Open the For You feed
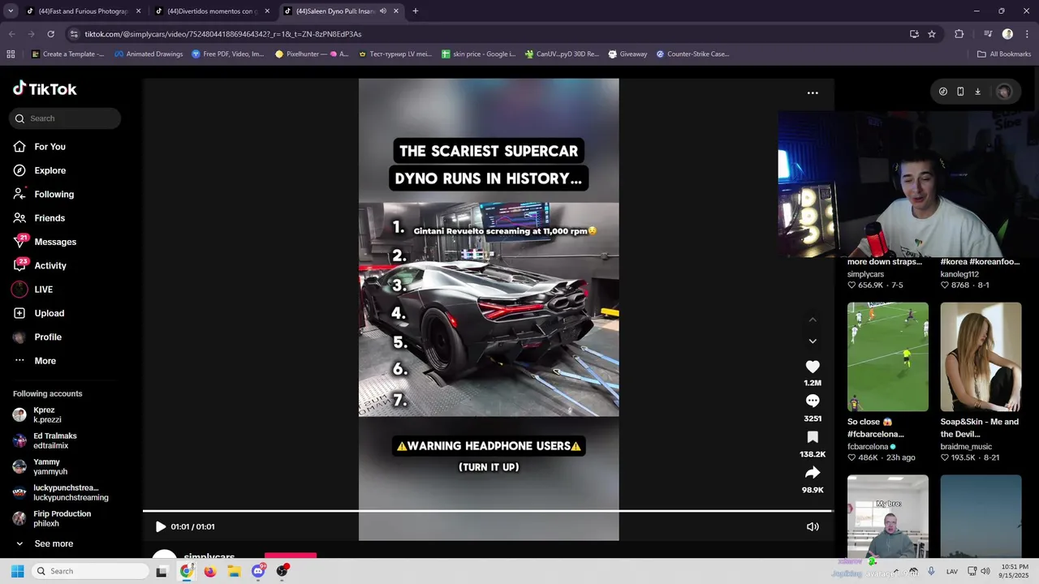Viewport: 1039px width, 584px height. coord(40,147)
